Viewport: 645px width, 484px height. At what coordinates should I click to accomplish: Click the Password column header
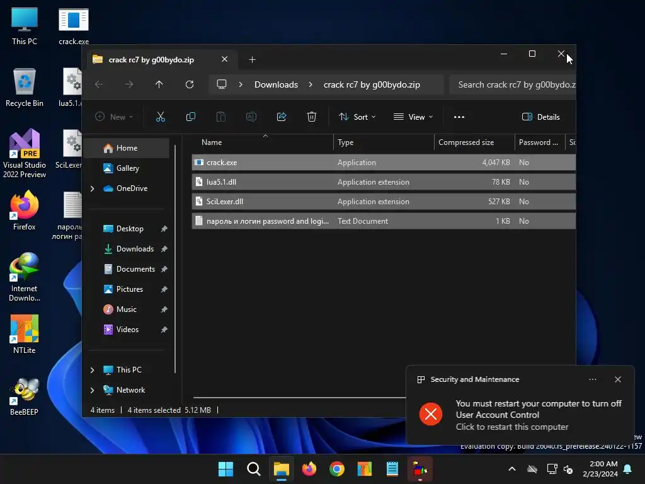(540, 142)
